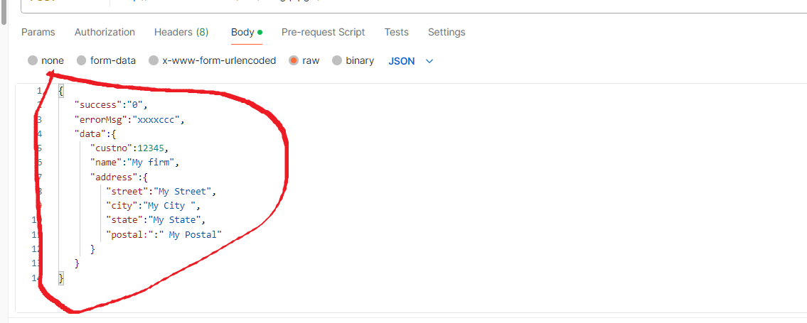Viewport: 807px width, 323px height.
Task: Open the Authorization tab
Action: click(x=105, y=32)
